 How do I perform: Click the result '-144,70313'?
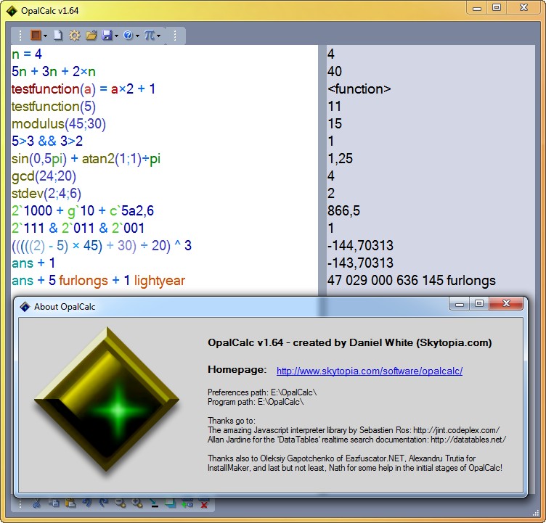[360, 246]
